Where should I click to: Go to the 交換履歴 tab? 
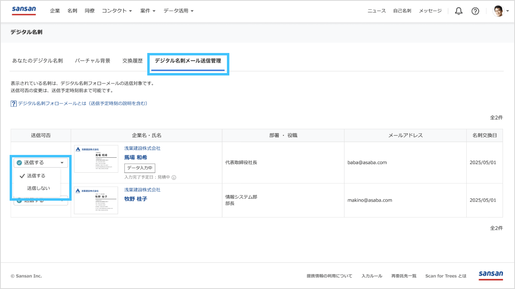(x=132, y=61)
